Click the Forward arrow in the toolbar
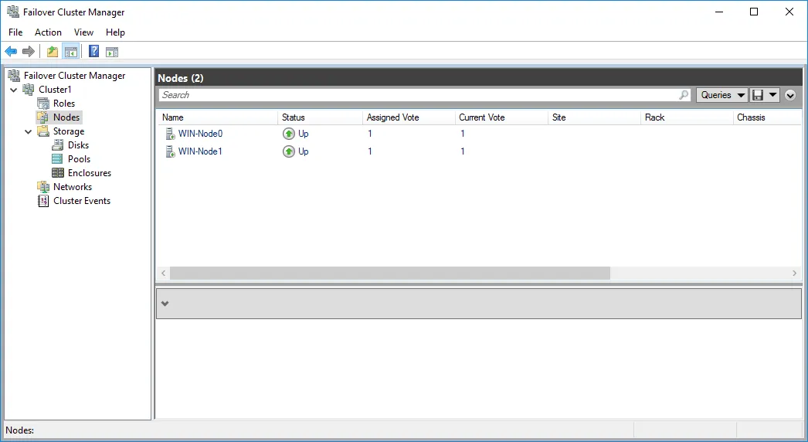This screenshot has width=808, height=442. [29, 52]
